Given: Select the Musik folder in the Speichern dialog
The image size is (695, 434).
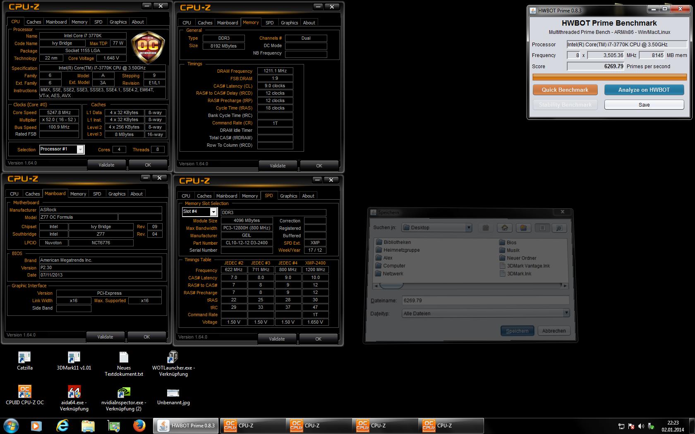Looking at the screenshot, I should pos(509,250).
